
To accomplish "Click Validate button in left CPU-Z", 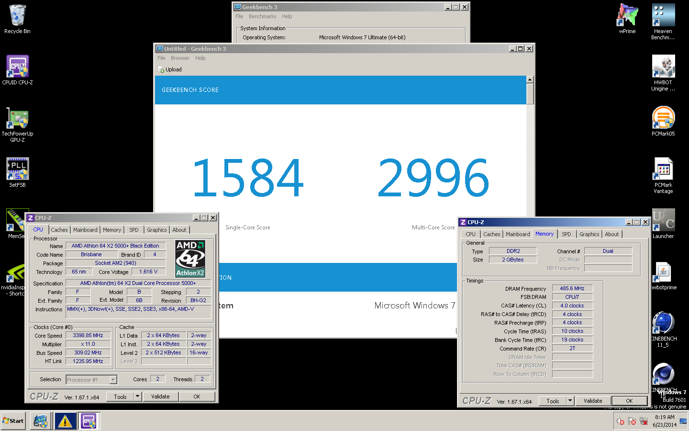I will pyautogui.click(x=160, y=397).
